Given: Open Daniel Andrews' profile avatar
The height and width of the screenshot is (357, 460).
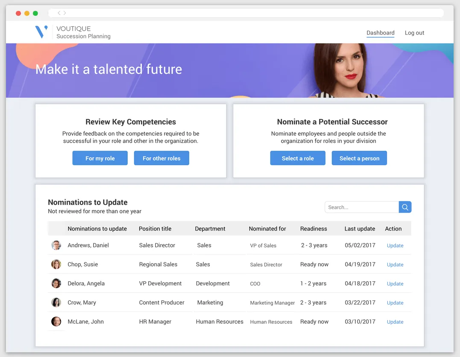Looking at the screenshot, I should [x=56, y=245].
